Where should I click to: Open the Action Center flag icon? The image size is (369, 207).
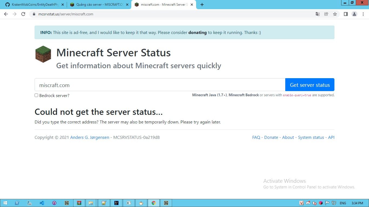coord(327,203)
